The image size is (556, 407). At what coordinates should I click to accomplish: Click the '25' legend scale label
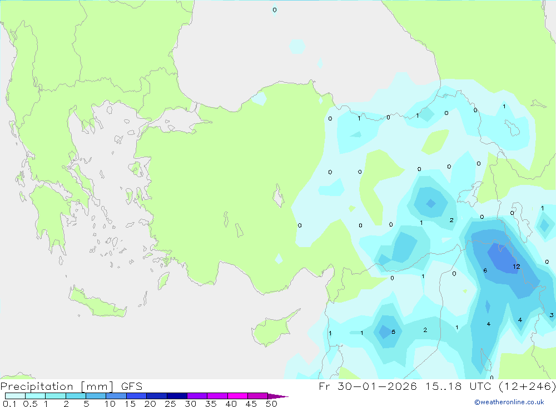click(170, 404)
